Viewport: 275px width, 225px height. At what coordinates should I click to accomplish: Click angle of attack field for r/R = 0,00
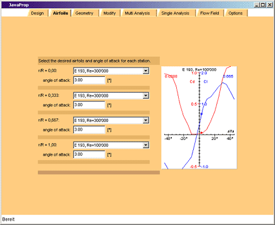[89, 80]
